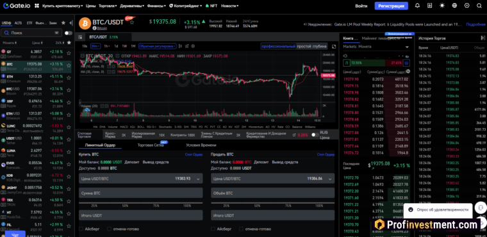Screen dimensions: 487x237
Task: Favorite the LUNC row star
Action: (x=69, y=126)
